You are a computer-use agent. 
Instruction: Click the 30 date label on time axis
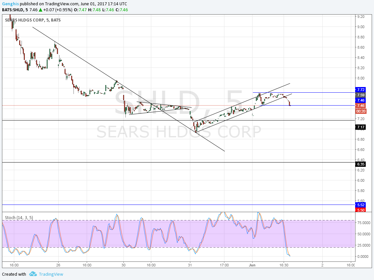pos(123,265)
